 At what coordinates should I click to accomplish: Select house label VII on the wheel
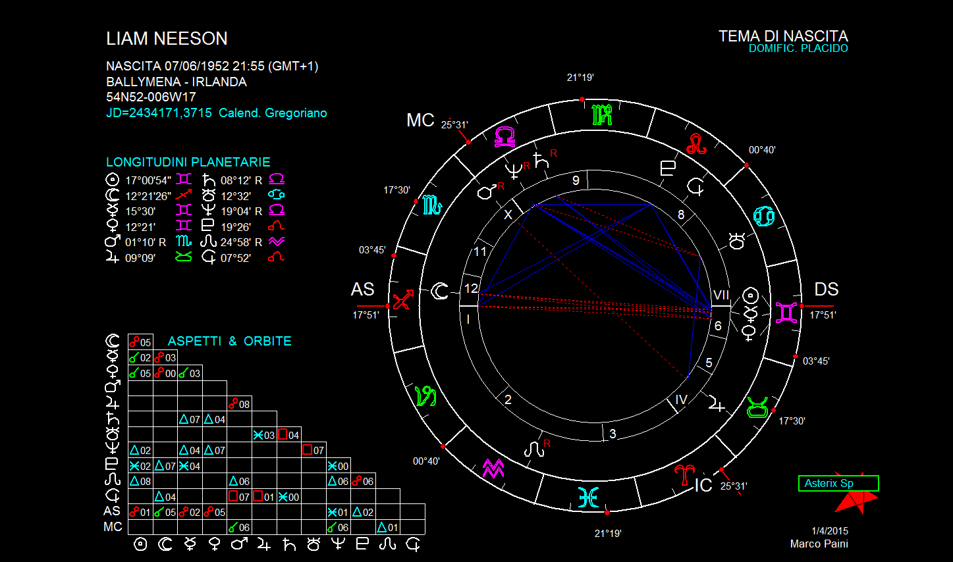pos(721,295)
